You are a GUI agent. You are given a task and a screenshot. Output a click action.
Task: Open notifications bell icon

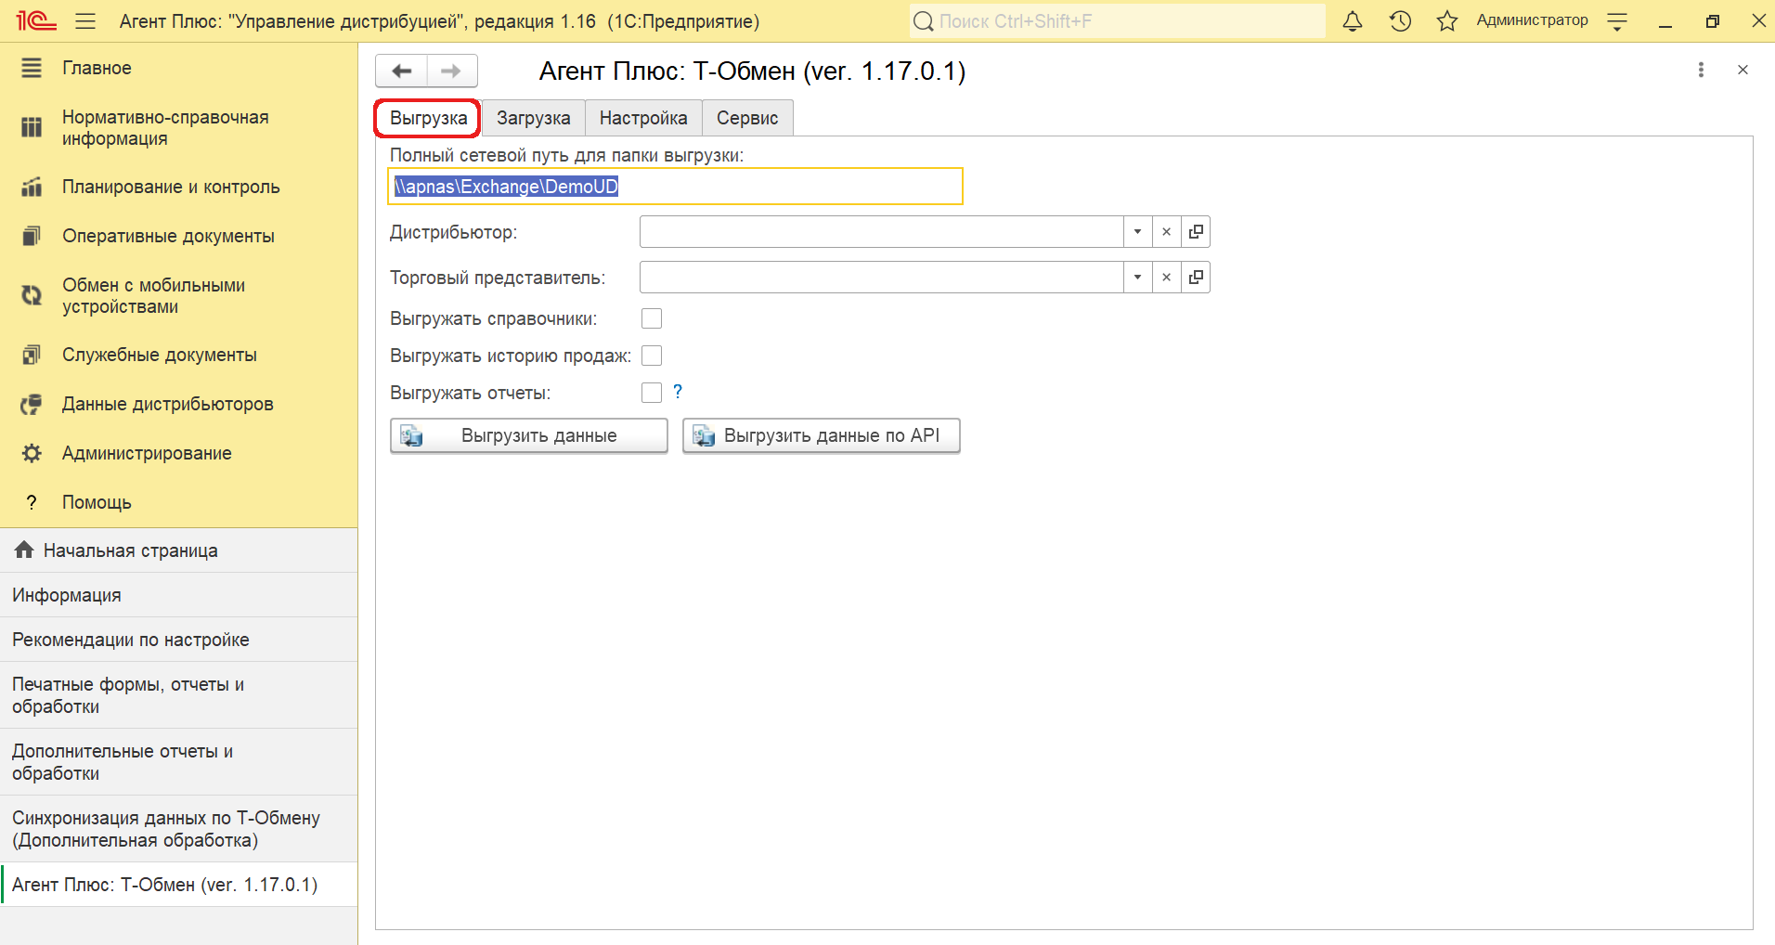pos(1353,20)
